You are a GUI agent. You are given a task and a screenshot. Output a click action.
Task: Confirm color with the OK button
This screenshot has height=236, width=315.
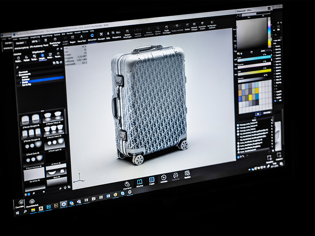tap(258, 114)
